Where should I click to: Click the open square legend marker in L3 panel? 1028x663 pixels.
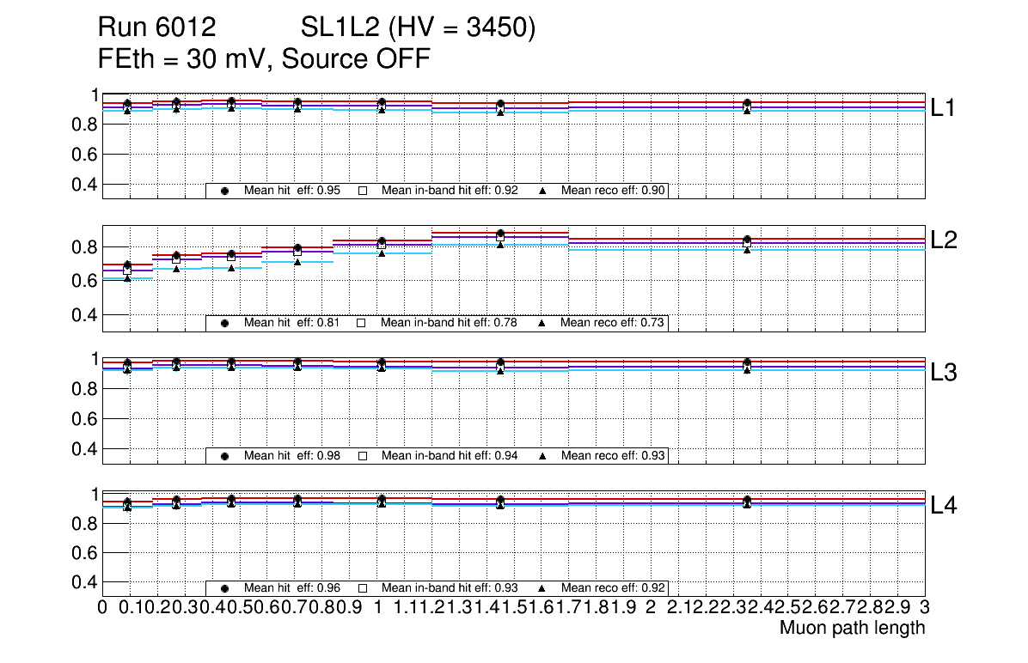[x=362, y=456]
